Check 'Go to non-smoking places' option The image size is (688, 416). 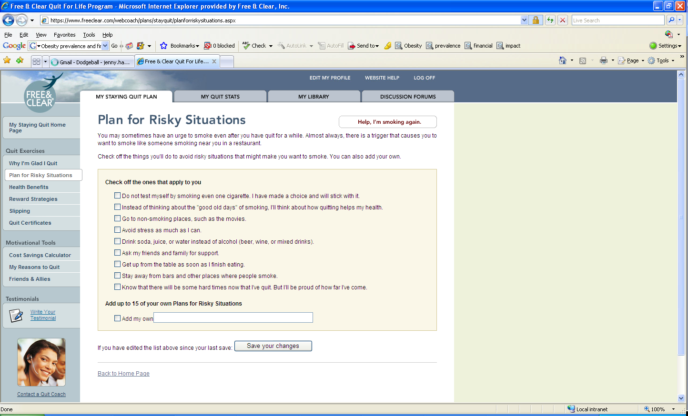pos(117,218)
